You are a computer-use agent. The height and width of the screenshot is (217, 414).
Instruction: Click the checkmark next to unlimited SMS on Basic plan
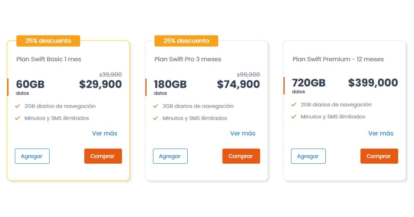point(17,118)
